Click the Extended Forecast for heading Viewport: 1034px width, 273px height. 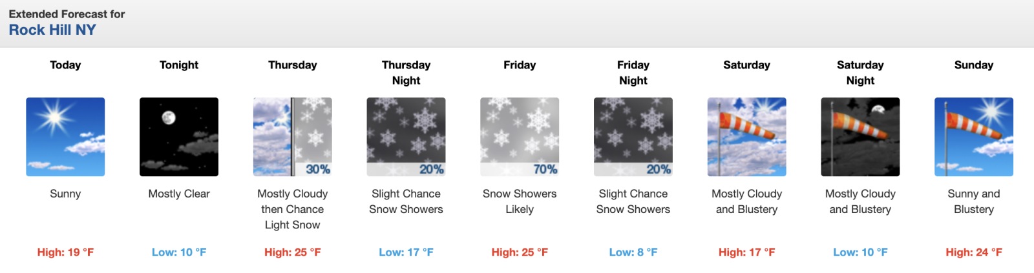[67, 14]
